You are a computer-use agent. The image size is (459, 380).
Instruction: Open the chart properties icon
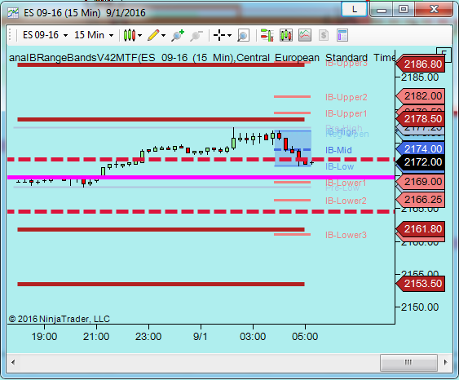[342, 35]
